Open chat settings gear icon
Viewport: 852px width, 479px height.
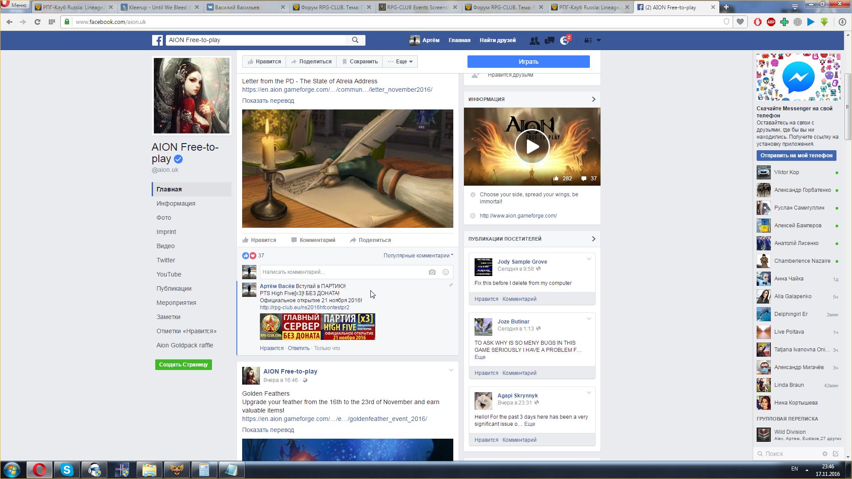[x=825, y=454]
